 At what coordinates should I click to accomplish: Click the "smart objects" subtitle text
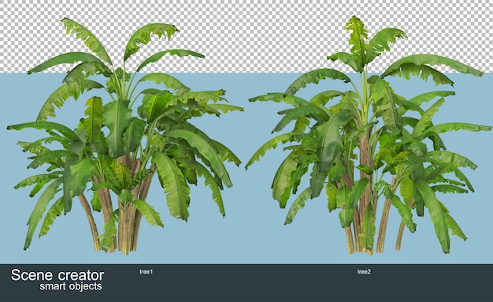[71, 286]
